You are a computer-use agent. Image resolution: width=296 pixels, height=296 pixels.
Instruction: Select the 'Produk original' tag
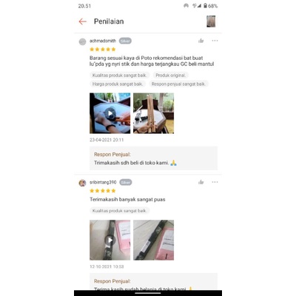tap(171, 75)
